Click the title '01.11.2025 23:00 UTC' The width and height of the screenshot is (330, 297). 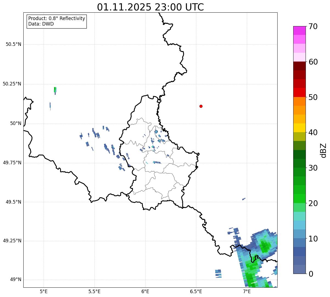pos(150,7)
